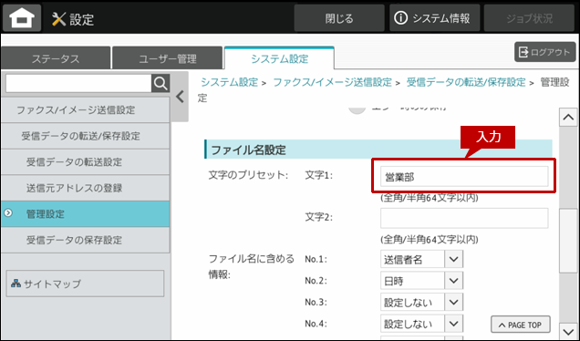Click システム設定 breadcrumb link

(229, 82)
